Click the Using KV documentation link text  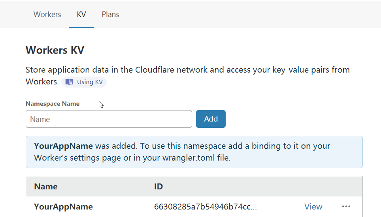(90, 82)
